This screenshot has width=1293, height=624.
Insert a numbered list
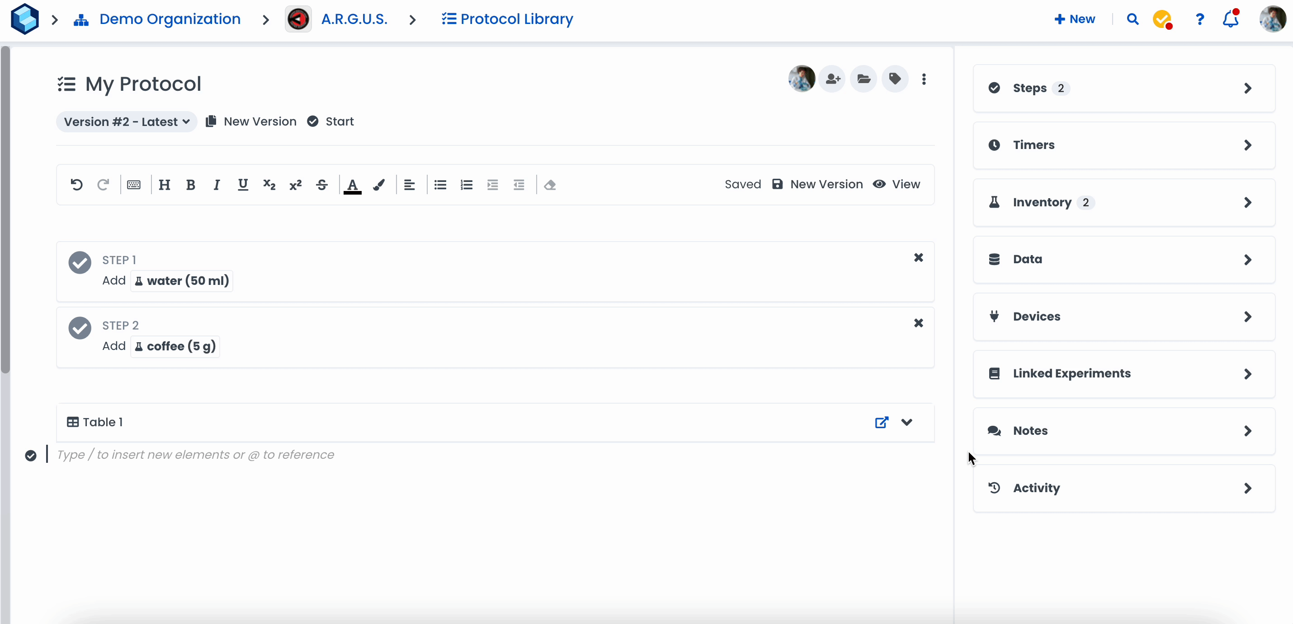point(466,185)
